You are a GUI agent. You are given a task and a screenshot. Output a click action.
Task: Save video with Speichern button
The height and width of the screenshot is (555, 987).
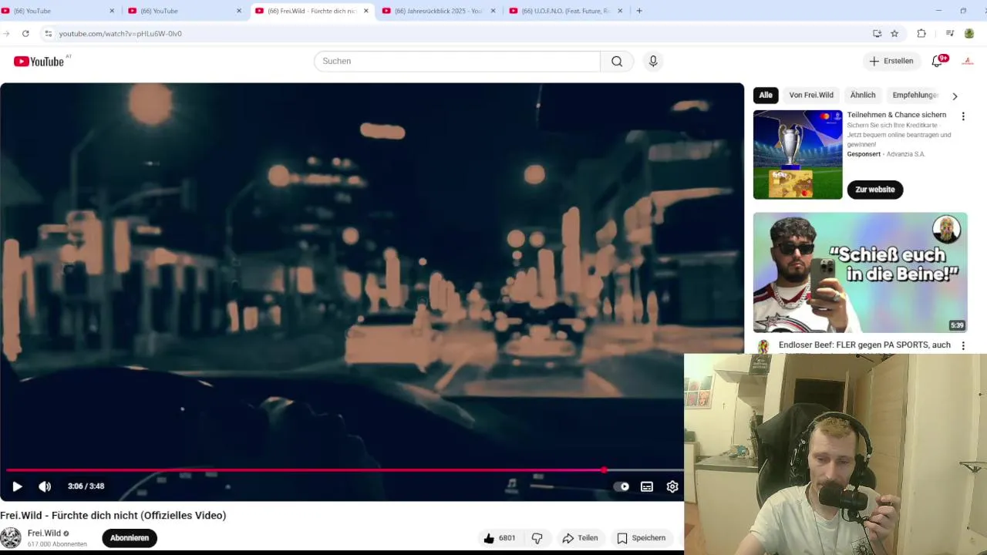[641, 538]
